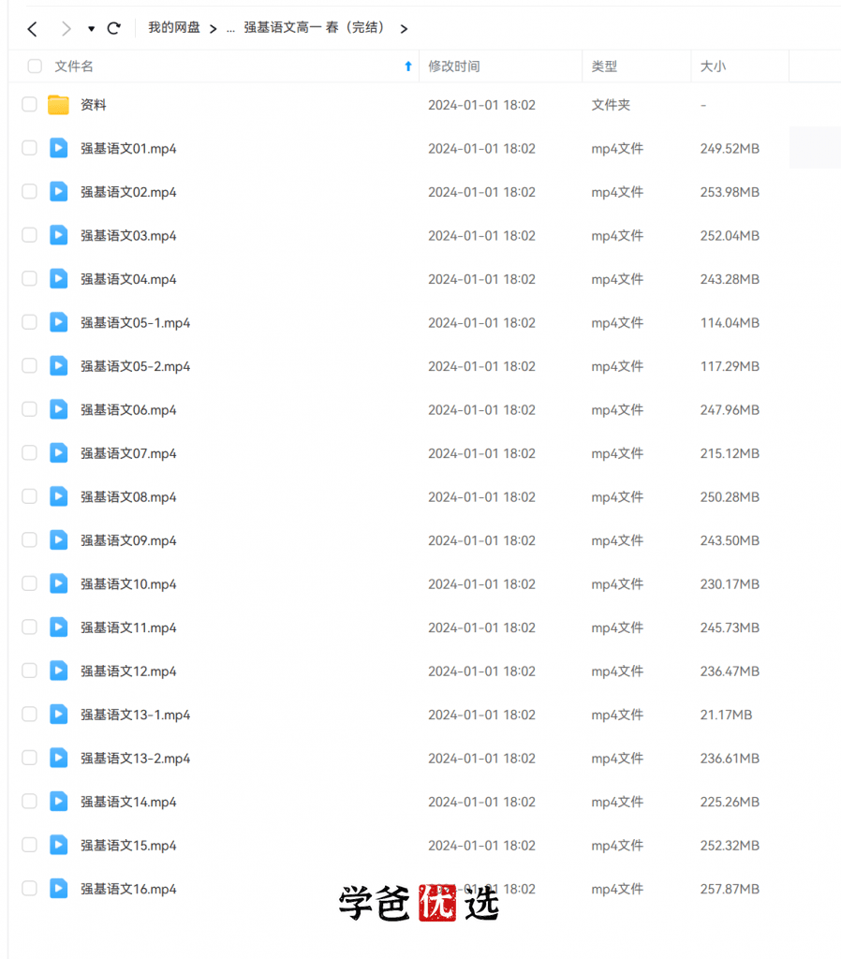841x959 pixels.
Task: Click the size value 114.04MB
Action: (730, 322)
